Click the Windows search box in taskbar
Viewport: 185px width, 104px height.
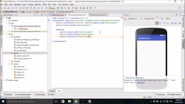coord(29,101)
